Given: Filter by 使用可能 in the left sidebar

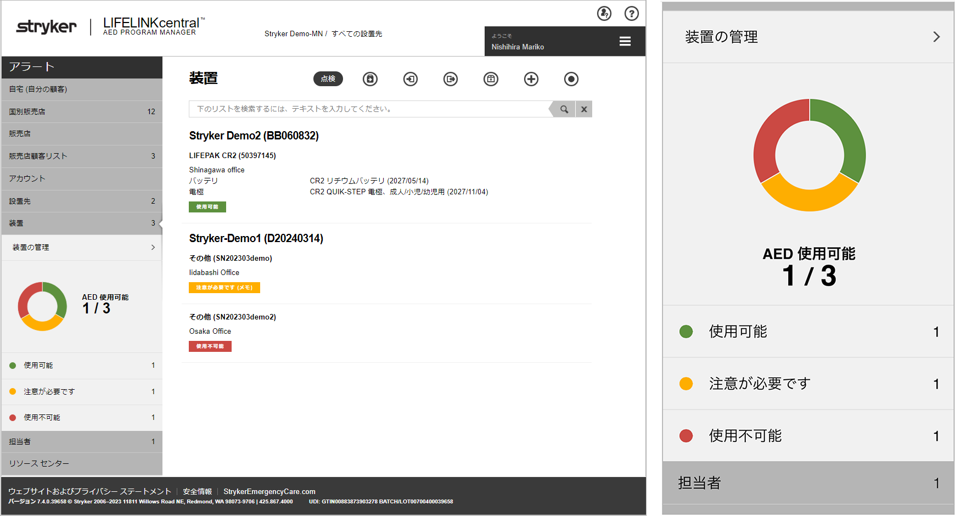Looking at the screenshot, I should click(82, 366).
